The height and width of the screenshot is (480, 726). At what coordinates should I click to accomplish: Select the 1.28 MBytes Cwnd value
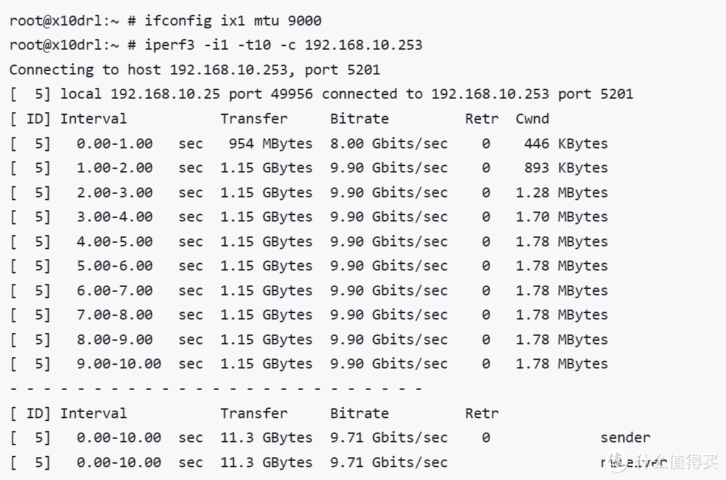(x=562, y=192)
